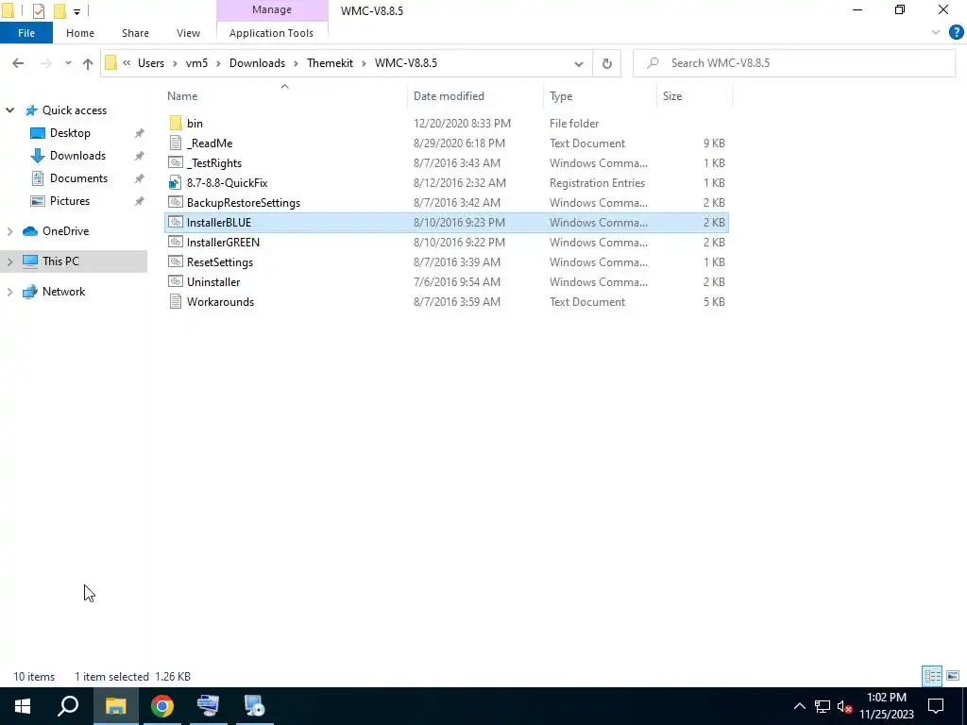Click the 9 KB size cell
The height and width of the screenshot is (725, 967).
click(714, 143)
